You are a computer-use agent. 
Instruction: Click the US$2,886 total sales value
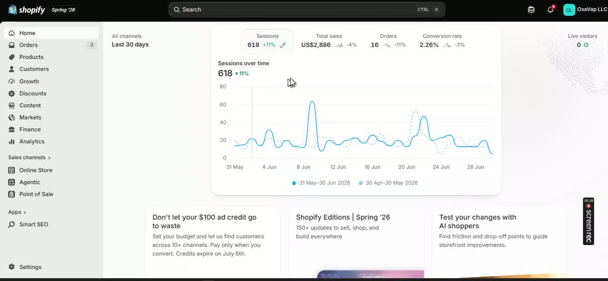[x=316, y=45]
